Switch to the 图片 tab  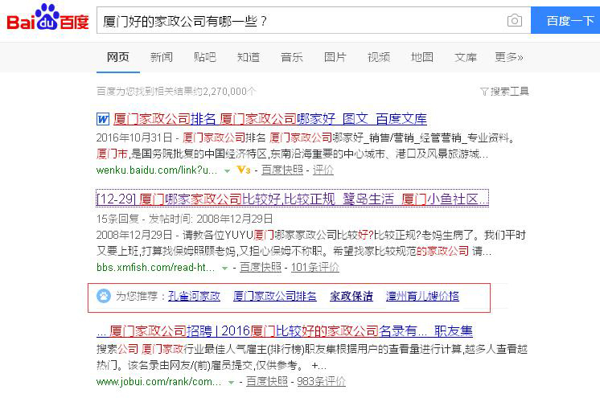[335, 57]
